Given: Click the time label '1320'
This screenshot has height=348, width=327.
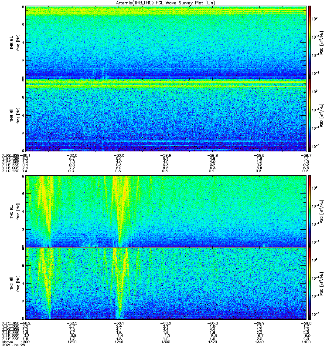Looking at the screenshot, I should pos(212,342).
